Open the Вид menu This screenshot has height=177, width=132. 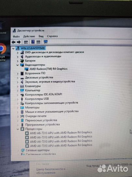pos(41,36)
